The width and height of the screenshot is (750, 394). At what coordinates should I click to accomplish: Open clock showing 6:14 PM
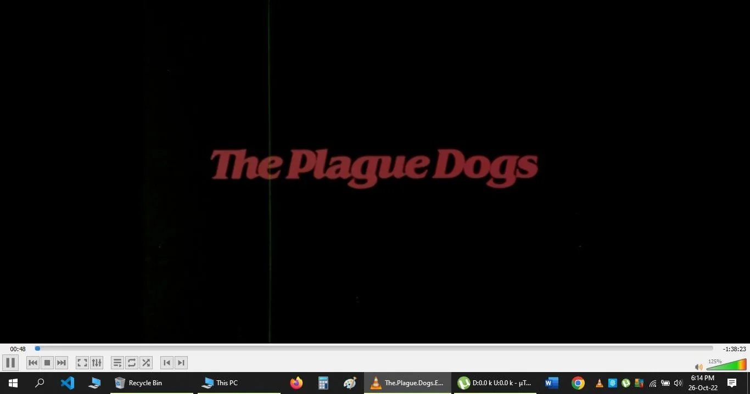click(x=703, y=383)
